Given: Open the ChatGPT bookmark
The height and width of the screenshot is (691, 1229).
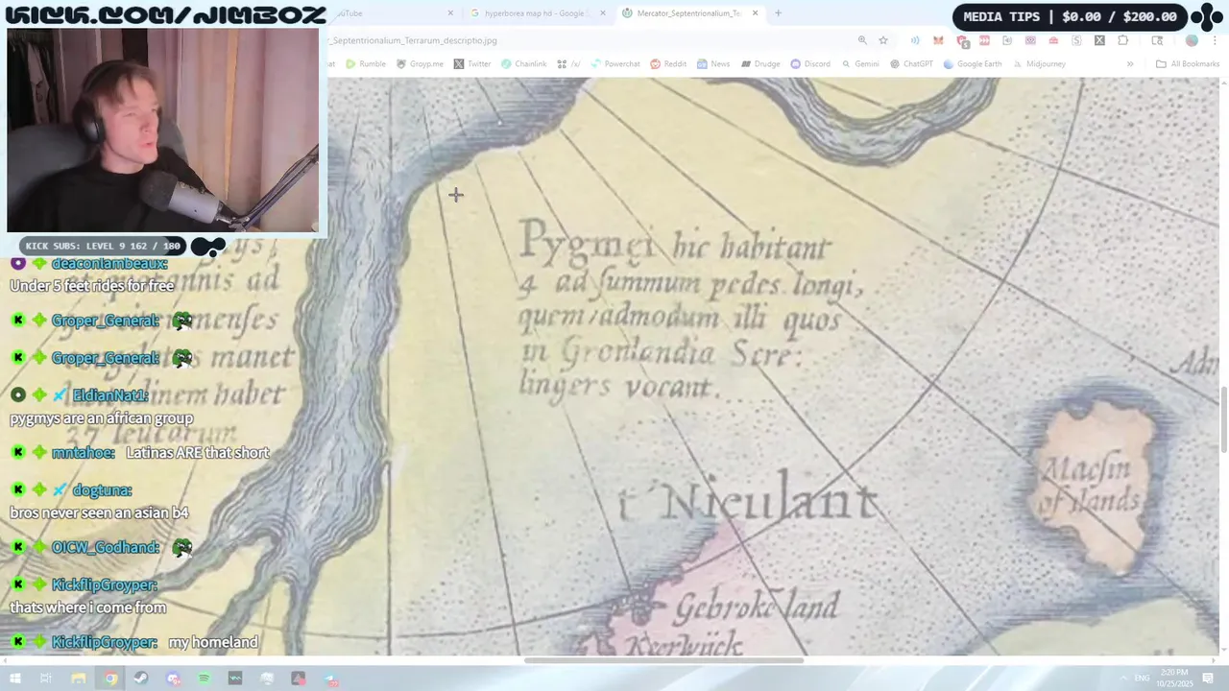Looking at the screenshot, I should 911,64.
